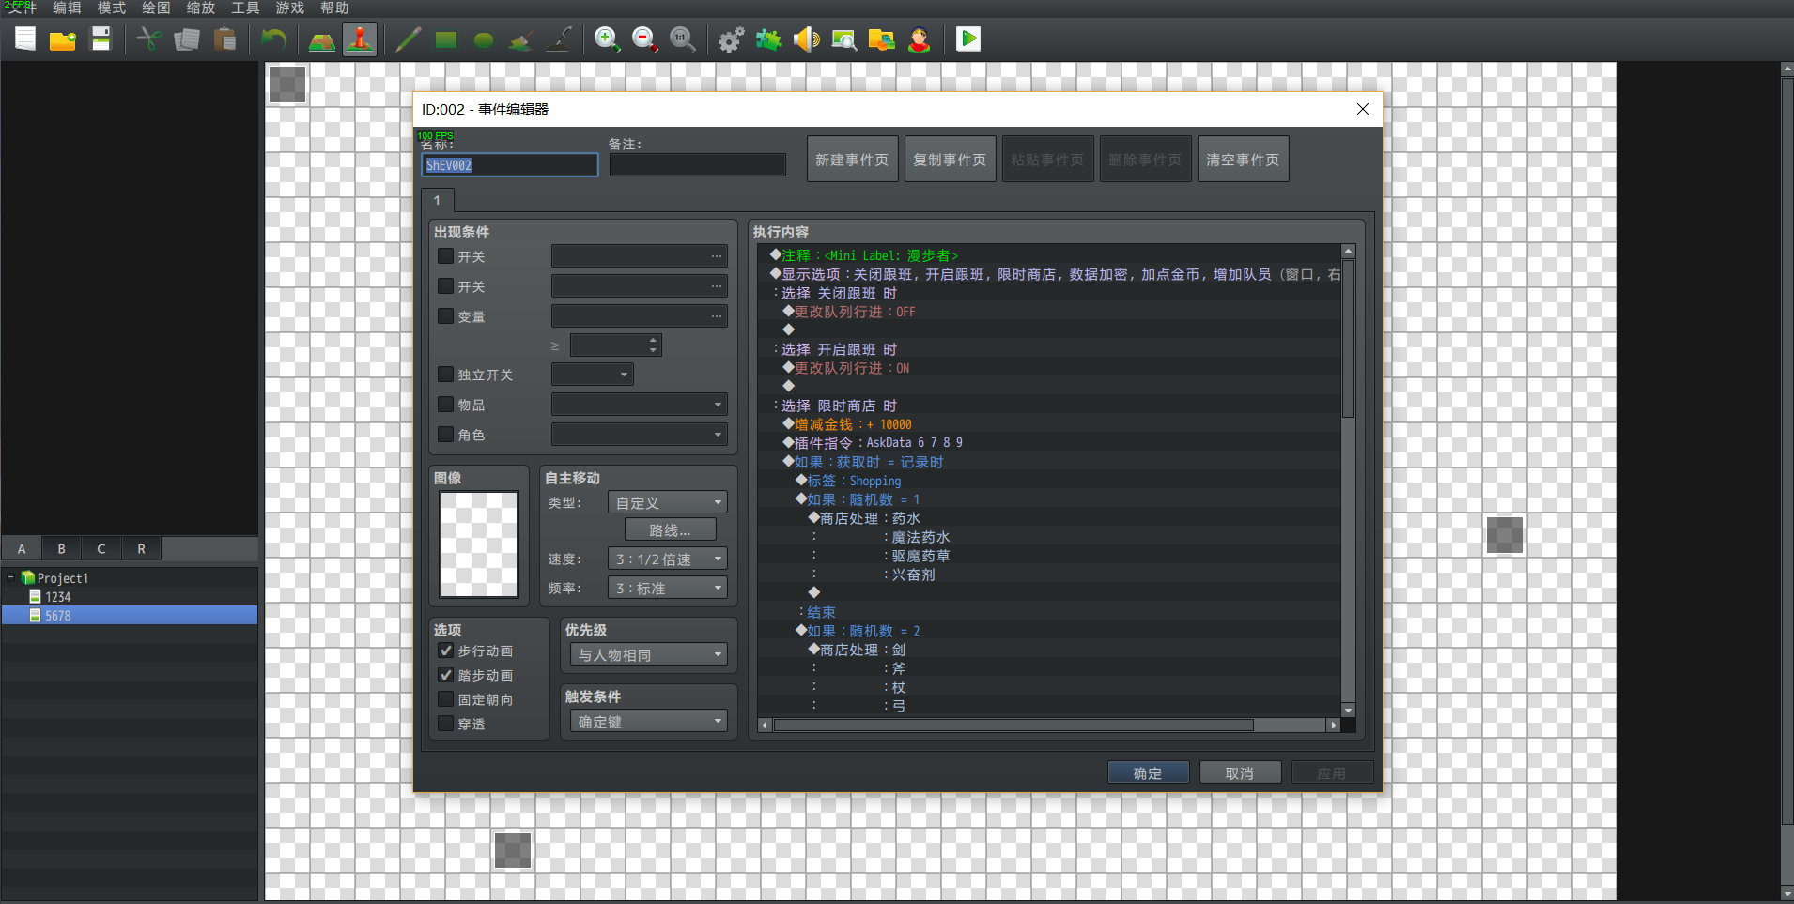Screen dimensions: 1794x904
Task: Open the 触发条件 dropdown 确定键
Action: coord(649,722)
